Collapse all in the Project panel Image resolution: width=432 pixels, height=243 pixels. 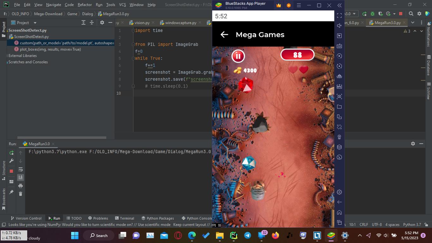(x=92, y=22)
